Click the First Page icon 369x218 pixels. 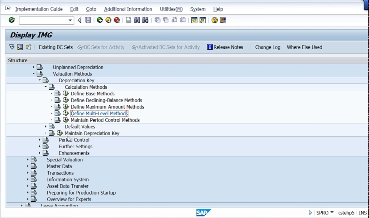click(x=157, y=20)
